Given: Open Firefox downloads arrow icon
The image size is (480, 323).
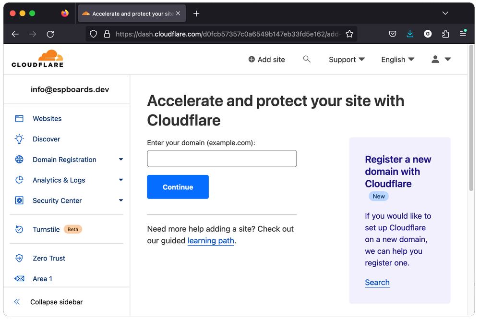Looking at the screenshot, I should (410, 34).
